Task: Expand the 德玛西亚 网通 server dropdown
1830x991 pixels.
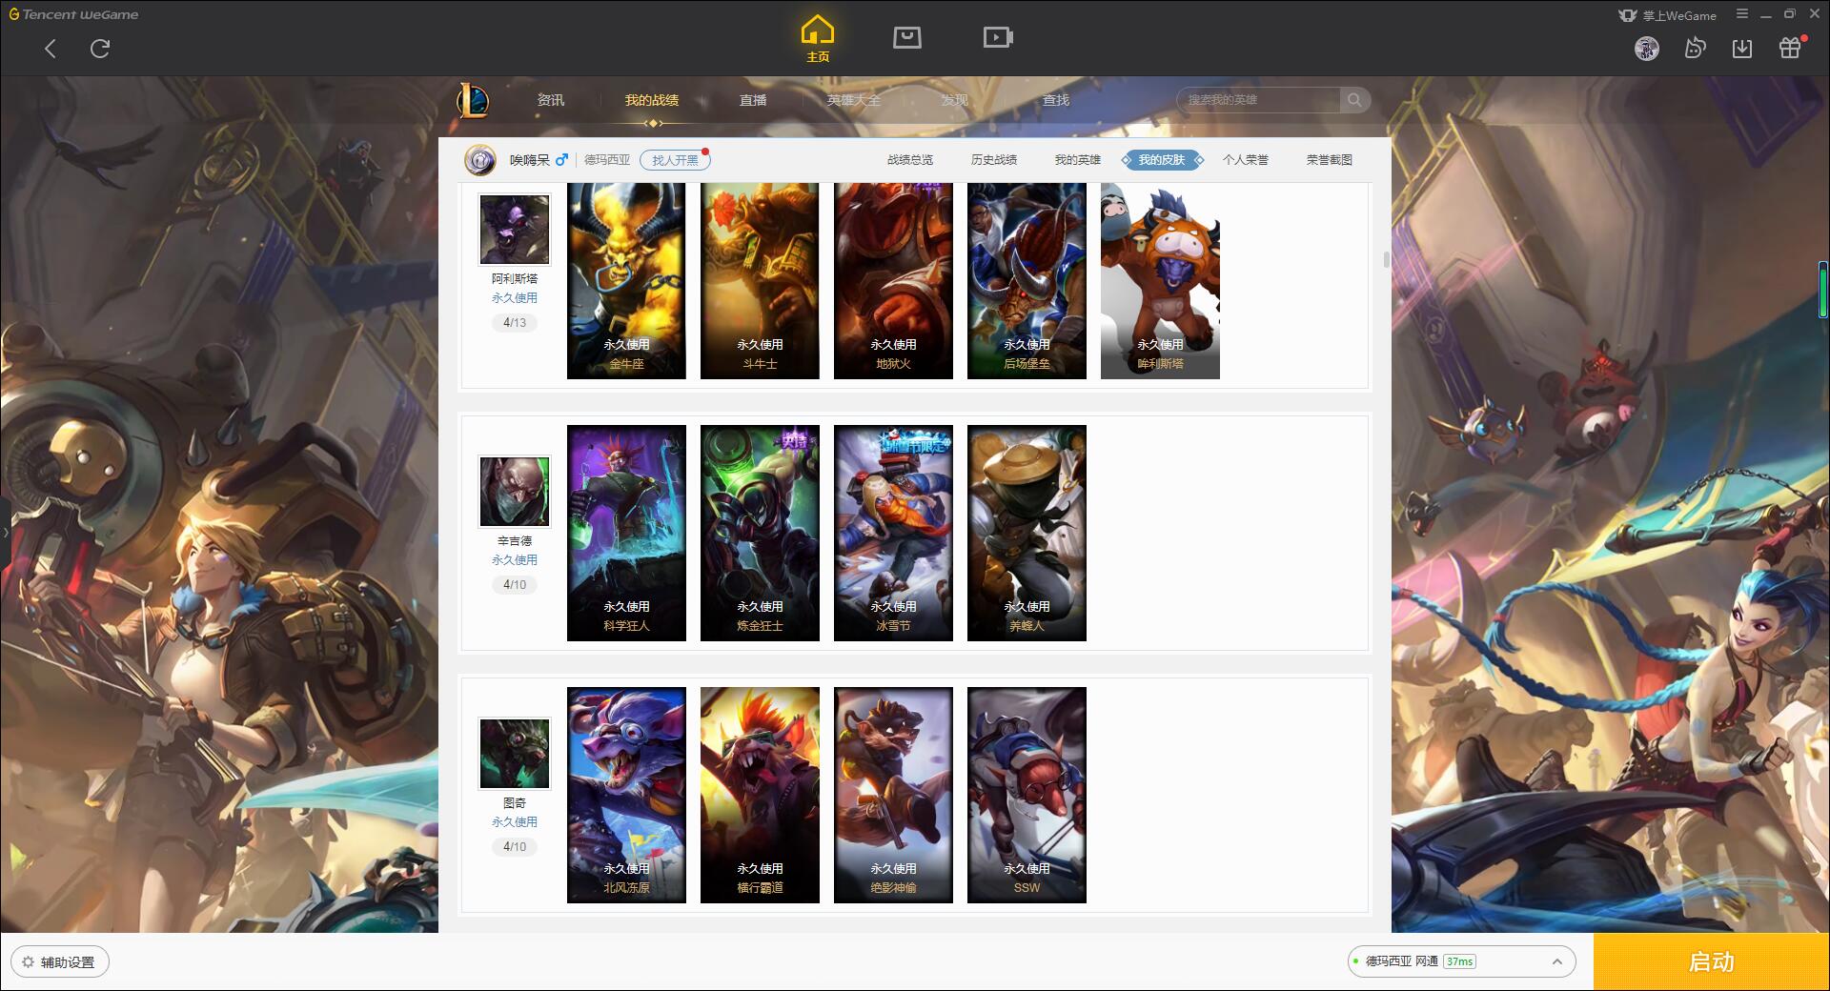Action: 1461,961
